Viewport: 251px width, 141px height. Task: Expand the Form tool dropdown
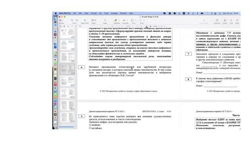click(136, 20)
